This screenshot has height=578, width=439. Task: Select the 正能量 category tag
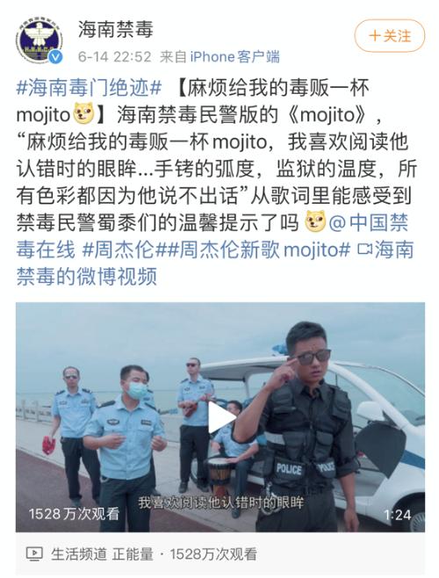tap(133, 554)
